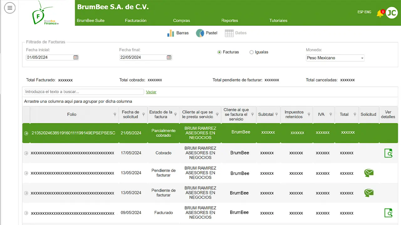This screenshot has width=401, height=225.
Task: Open Fecha inicial calendar picker
Action: (76, 57)
